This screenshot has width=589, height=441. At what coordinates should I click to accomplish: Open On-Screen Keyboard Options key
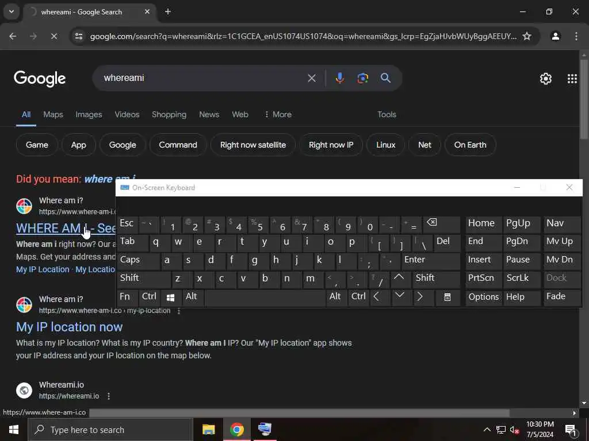pos(483,297)
